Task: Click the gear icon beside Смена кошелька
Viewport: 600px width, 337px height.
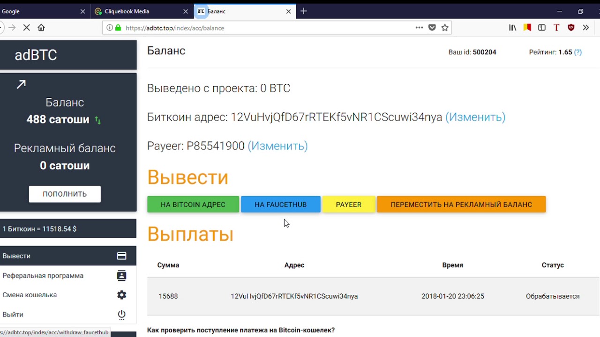Action: (x=122, y=295)
